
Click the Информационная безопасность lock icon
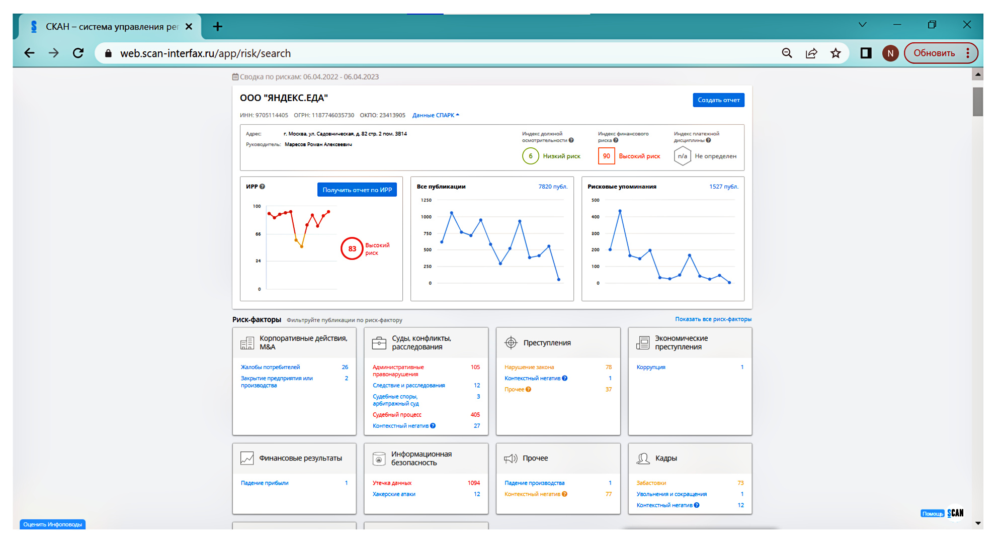click(x=379, y=459)
